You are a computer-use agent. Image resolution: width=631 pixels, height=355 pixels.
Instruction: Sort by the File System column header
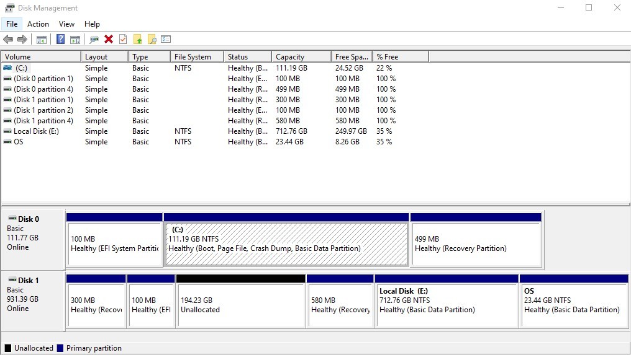[x=197, y=56]
